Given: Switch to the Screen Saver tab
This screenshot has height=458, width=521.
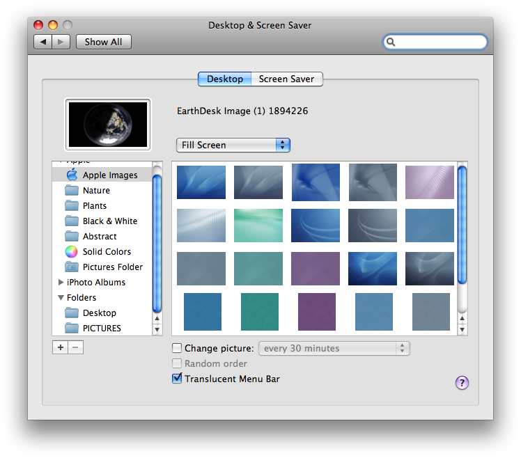Looking at the screenshot, I should click(286, 79).
